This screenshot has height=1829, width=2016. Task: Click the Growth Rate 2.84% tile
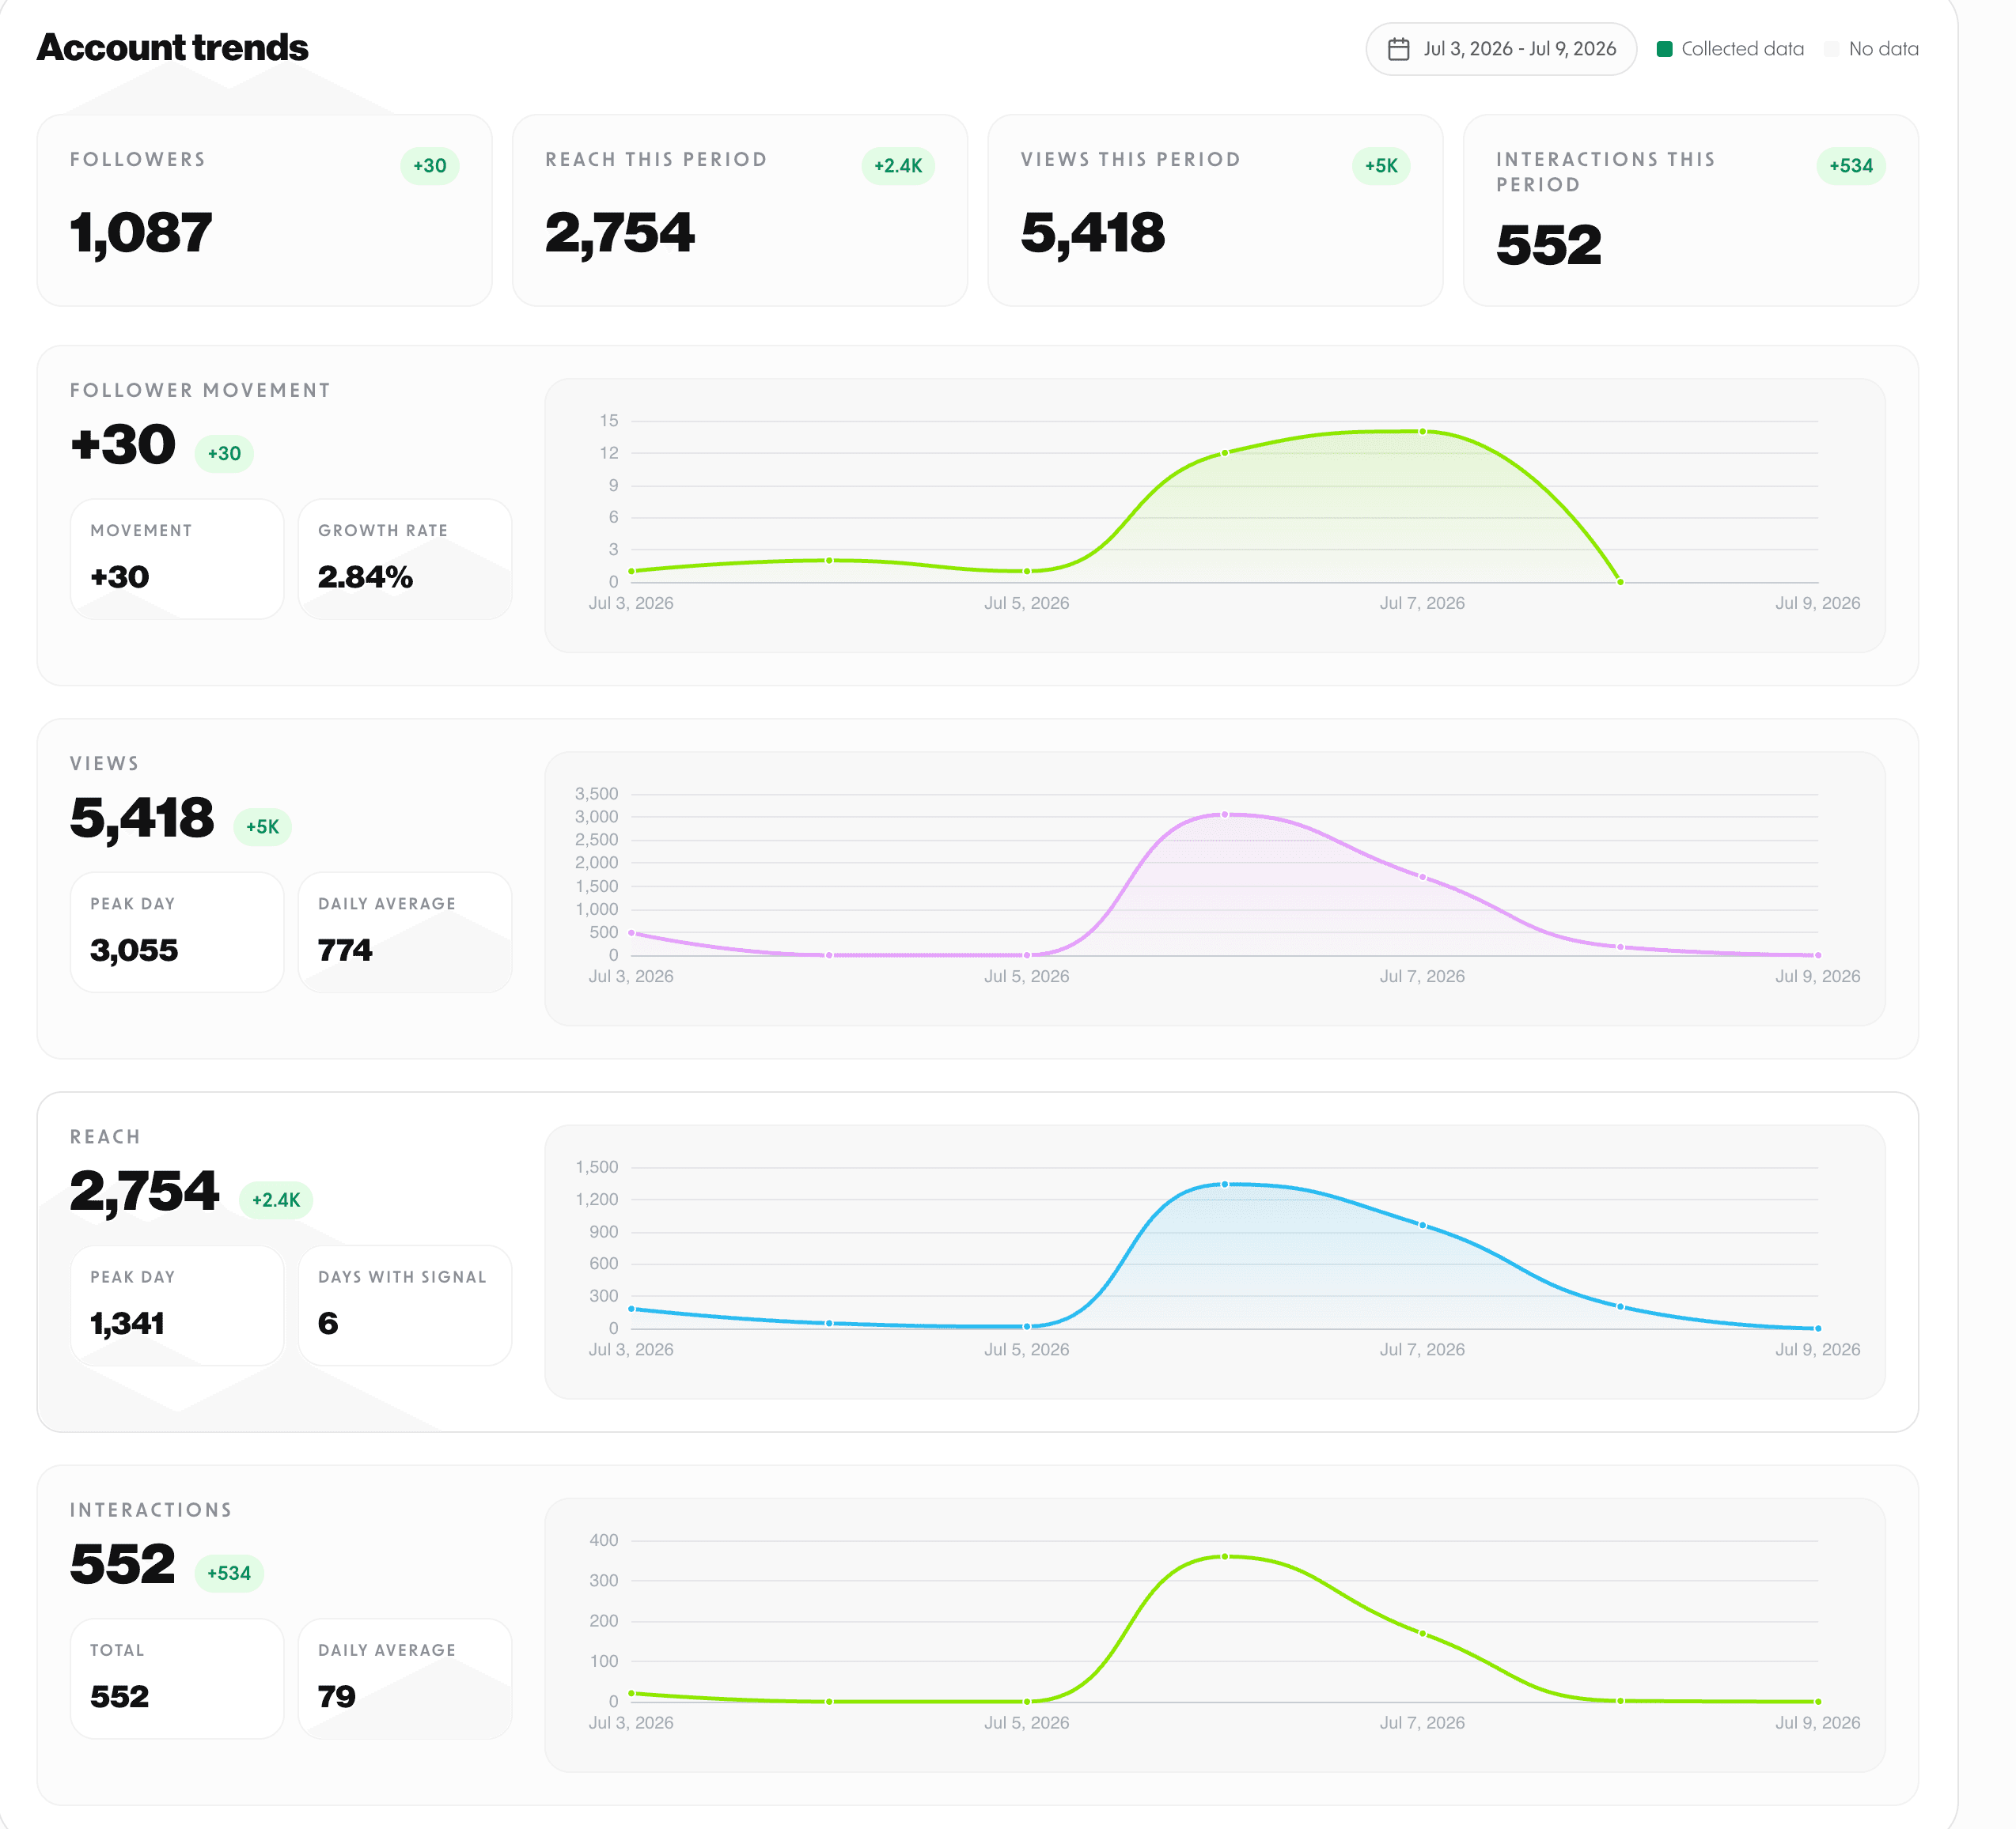[x=405, y=559]
